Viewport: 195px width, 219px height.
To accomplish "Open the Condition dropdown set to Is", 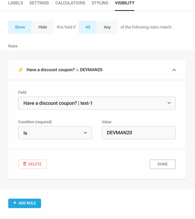I will (x=55, y=133).
